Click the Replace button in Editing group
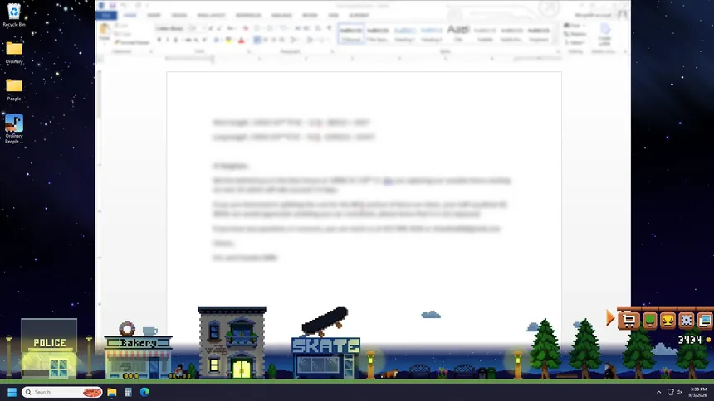The image size is (714, 401). 575,34
